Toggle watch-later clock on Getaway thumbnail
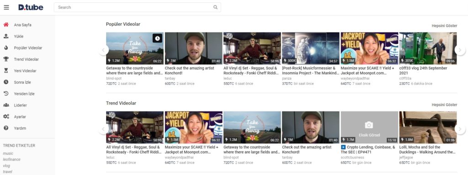468x175 pixels. 158,38
